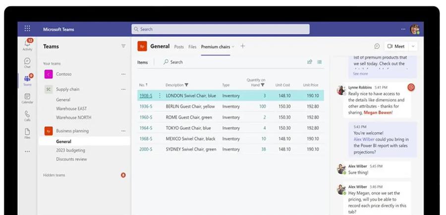Click the Items list Search field

173,62
